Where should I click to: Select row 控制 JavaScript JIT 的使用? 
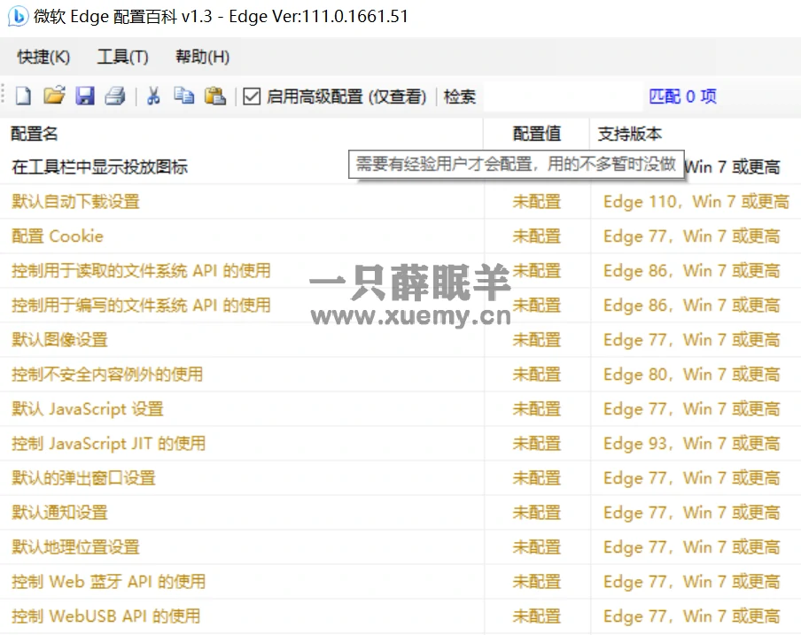coord(400,444)
